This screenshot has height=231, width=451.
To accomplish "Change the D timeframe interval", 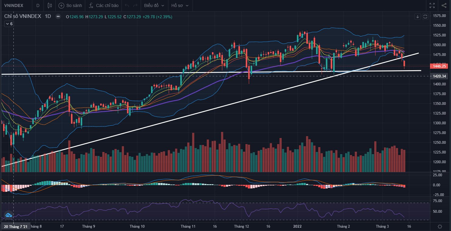I will 38,5.
